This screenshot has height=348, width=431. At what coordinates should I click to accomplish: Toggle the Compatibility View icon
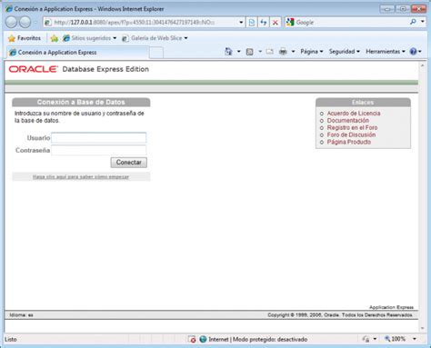[x=251, y=22]
